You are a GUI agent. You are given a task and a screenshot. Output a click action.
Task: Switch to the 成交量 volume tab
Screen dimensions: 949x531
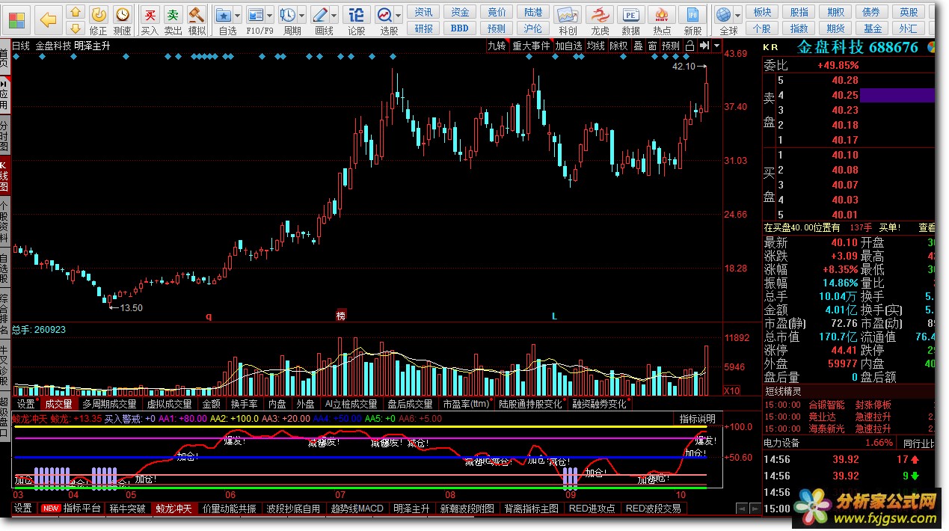(59, 404)
